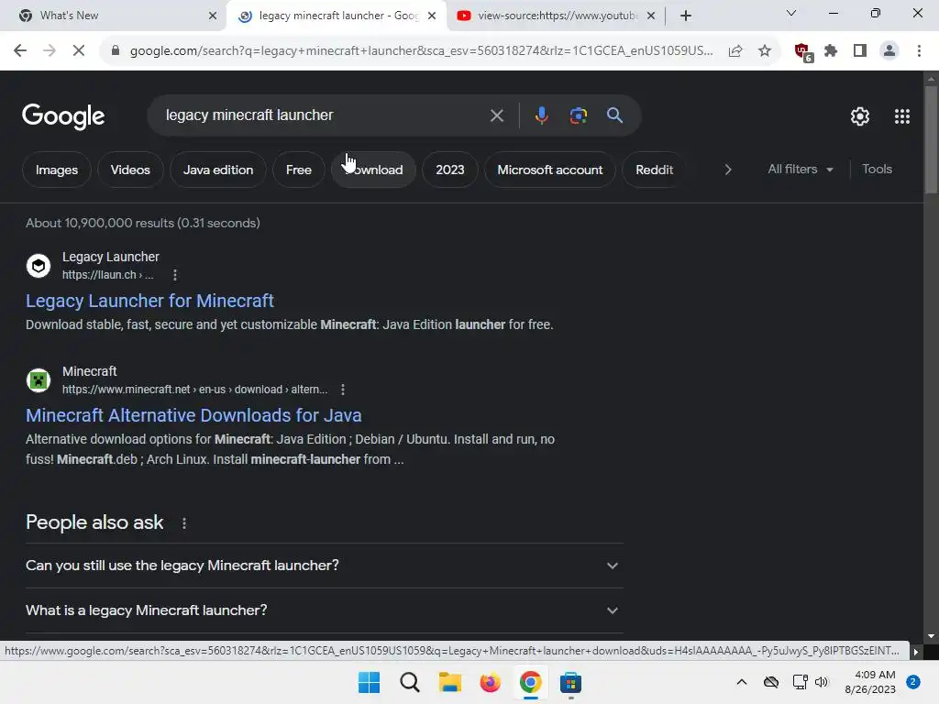Open options for the minecraft.net result
Screen dimensions: 939x704
(343, 390)
